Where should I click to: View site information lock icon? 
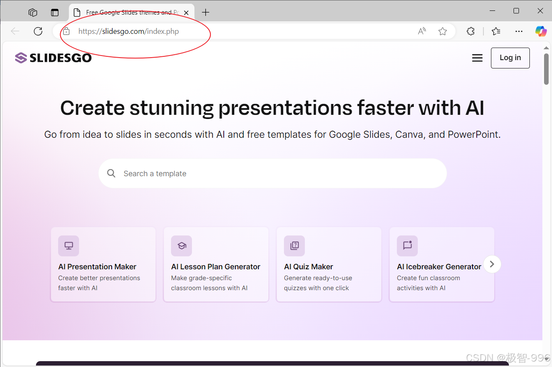pos(66,31)
